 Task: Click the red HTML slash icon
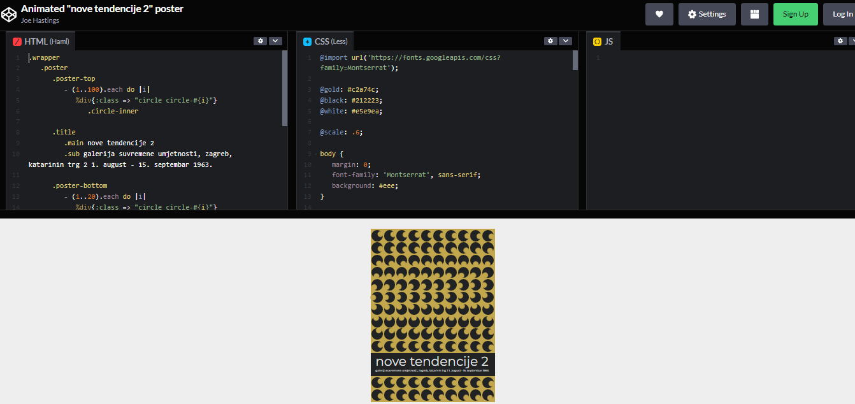pos(17,41)
